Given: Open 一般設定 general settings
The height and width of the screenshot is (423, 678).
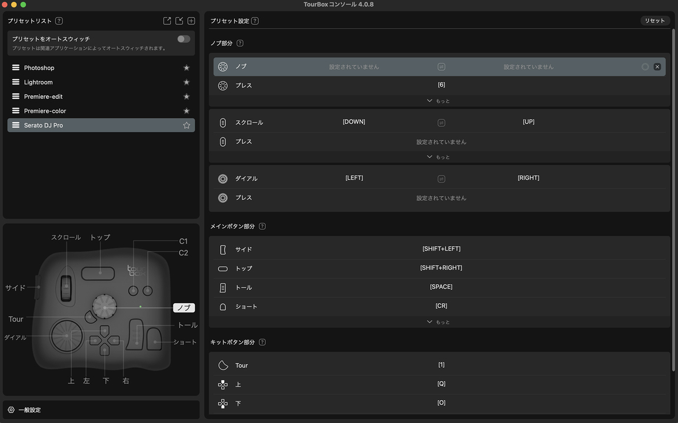Looking at the screenshot, I should pyautogui.click(x=25, y=409).
